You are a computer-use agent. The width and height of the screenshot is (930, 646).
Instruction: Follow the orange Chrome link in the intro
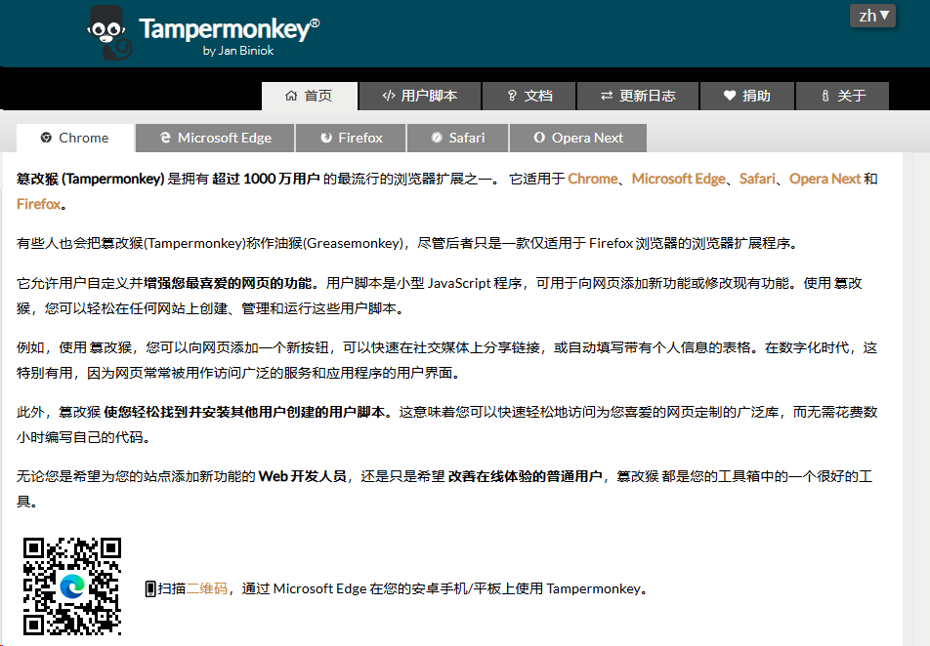(x=593, y=179)
